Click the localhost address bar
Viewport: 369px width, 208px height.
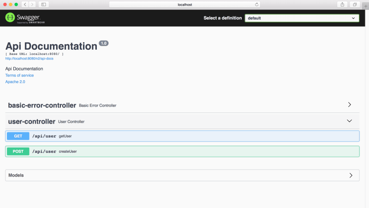click(x=184, y=4)
